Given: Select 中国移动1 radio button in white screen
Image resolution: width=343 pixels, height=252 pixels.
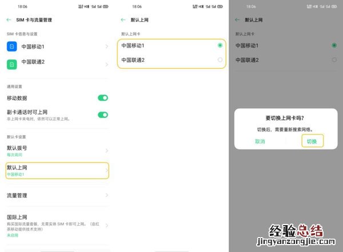Looking at the screenshot, I should (220, 45).
